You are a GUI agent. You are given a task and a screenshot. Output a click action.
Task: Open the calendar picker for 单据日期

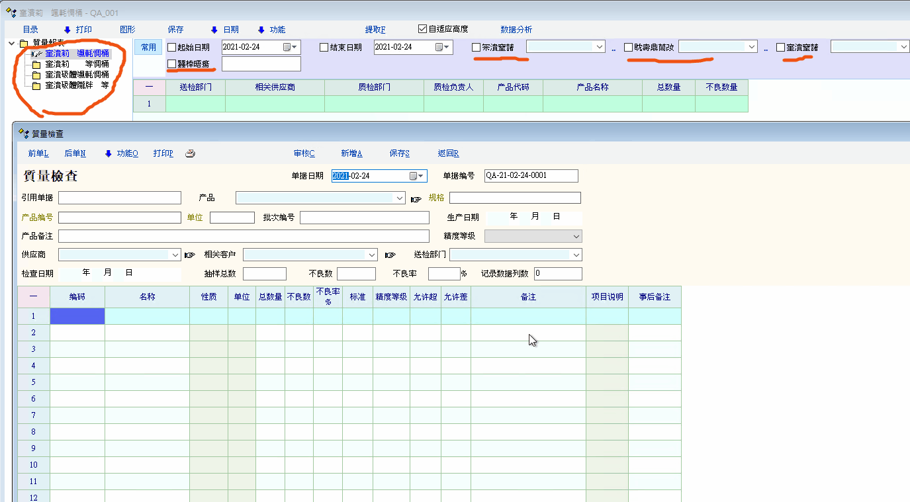coord(414,176)
